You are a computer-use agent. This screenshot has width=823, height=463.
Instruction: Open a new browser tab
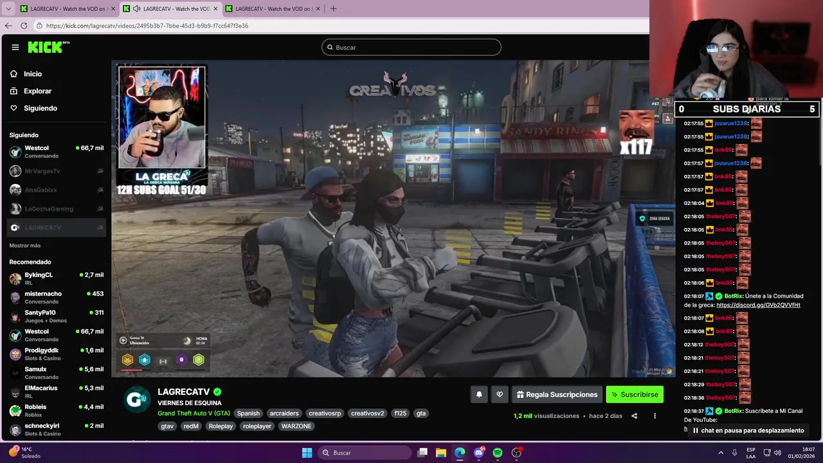click(333, 8)
